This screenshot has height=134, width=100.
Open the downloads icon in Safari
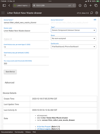[80, 6]
